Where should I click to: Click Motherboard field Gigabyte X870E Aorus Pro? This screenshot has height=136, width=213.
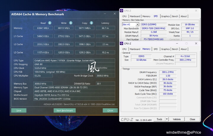click(x=74, y=95)
